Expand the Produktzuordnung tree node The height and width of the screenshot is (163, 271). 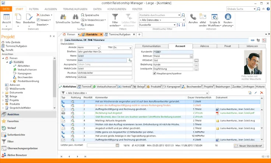11,81
